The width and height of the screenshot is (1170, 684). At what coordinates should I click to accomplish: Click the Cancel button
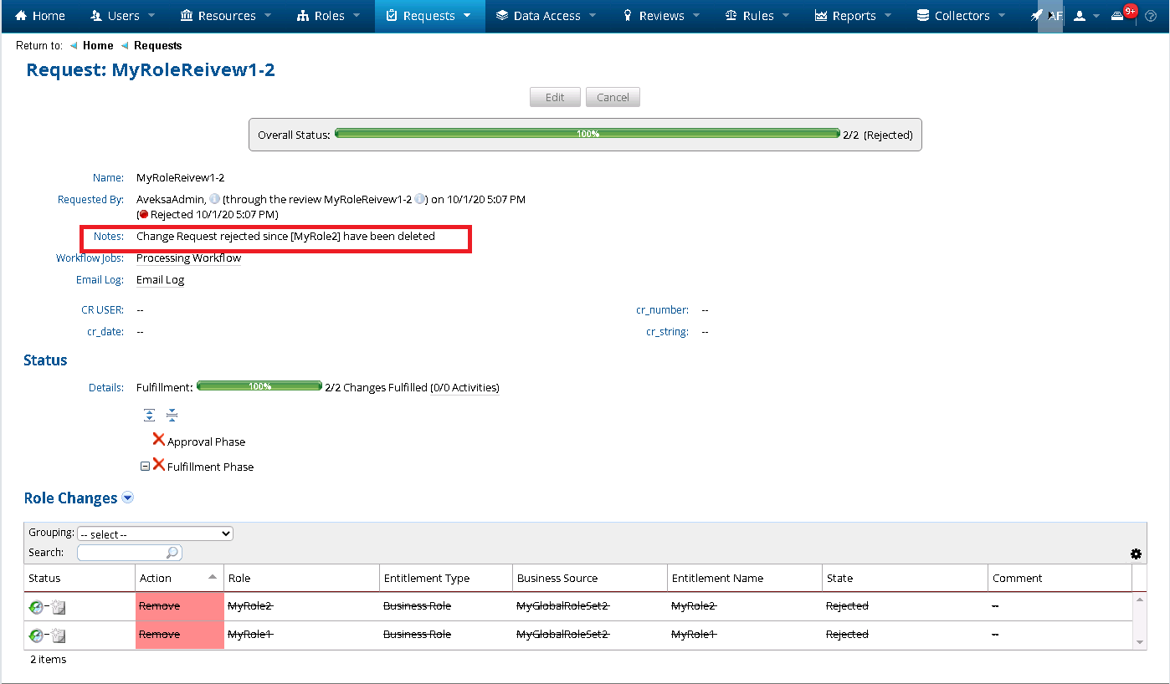(613, 97)
